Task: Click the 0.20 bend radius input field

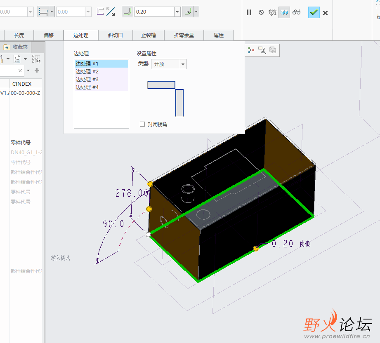Action: 155,12
